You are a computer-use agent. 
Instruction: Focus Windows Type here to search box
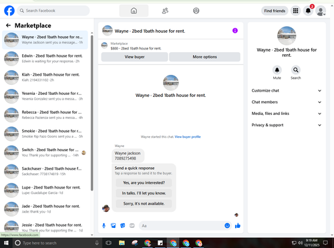pos(57,243)
